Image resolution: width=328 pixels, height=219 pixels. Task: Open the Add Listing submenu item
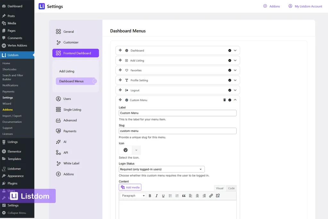pyautogui.click(x=67, y=71)
